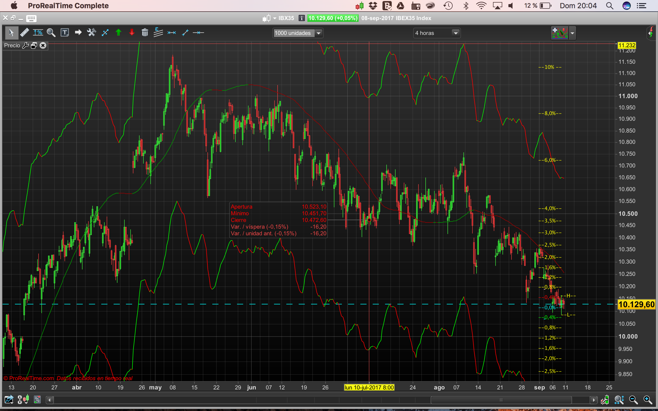Choose the red down arrow marker
This screenshot has width=658, height=411.
point(132,33)
